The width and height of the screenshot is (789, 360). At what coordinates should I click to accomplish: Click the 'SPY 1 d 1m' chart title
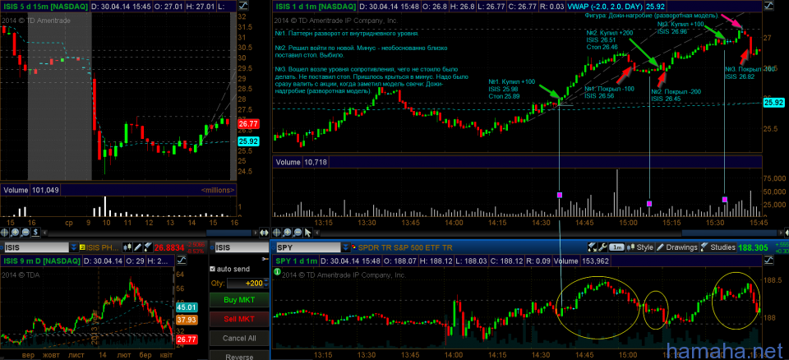(x=296, y=261)
